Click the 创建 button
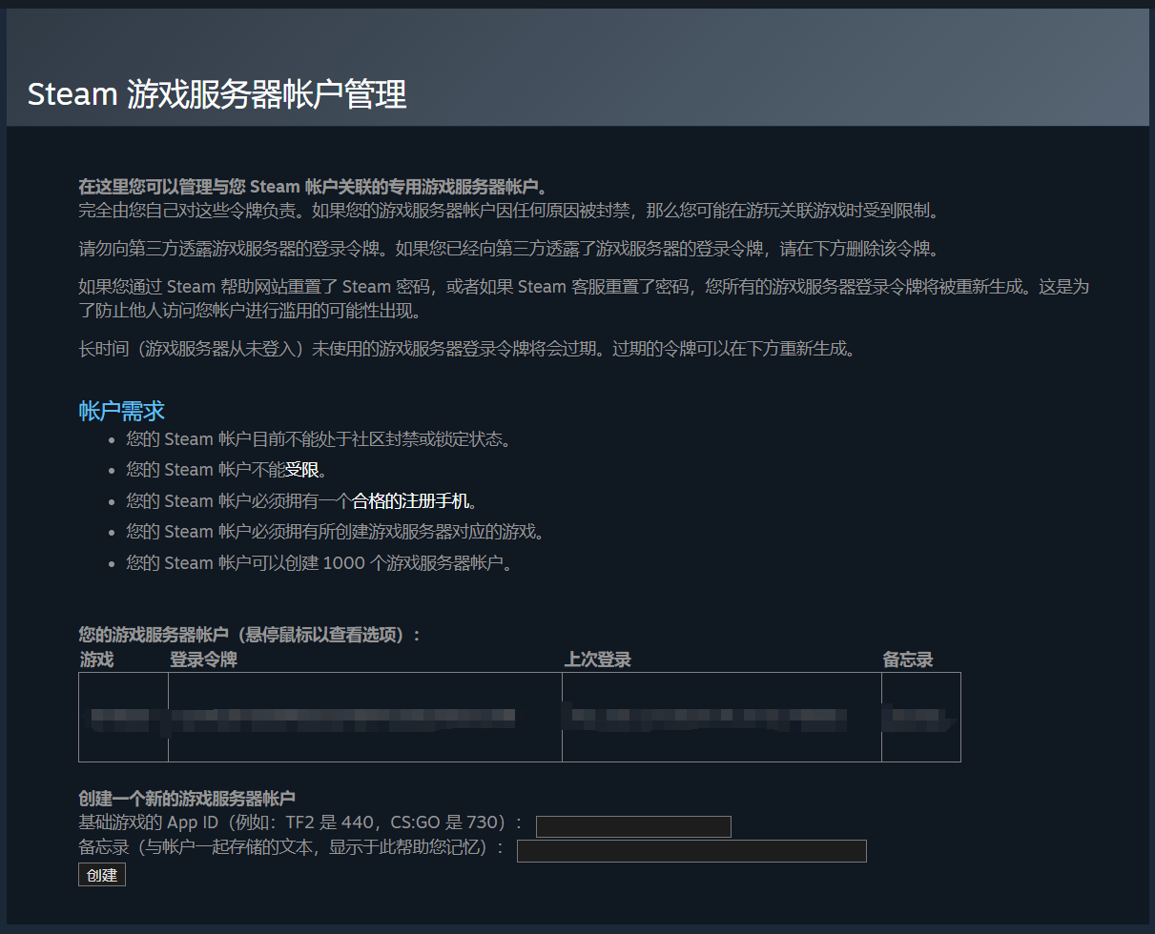 click(101, 875)
